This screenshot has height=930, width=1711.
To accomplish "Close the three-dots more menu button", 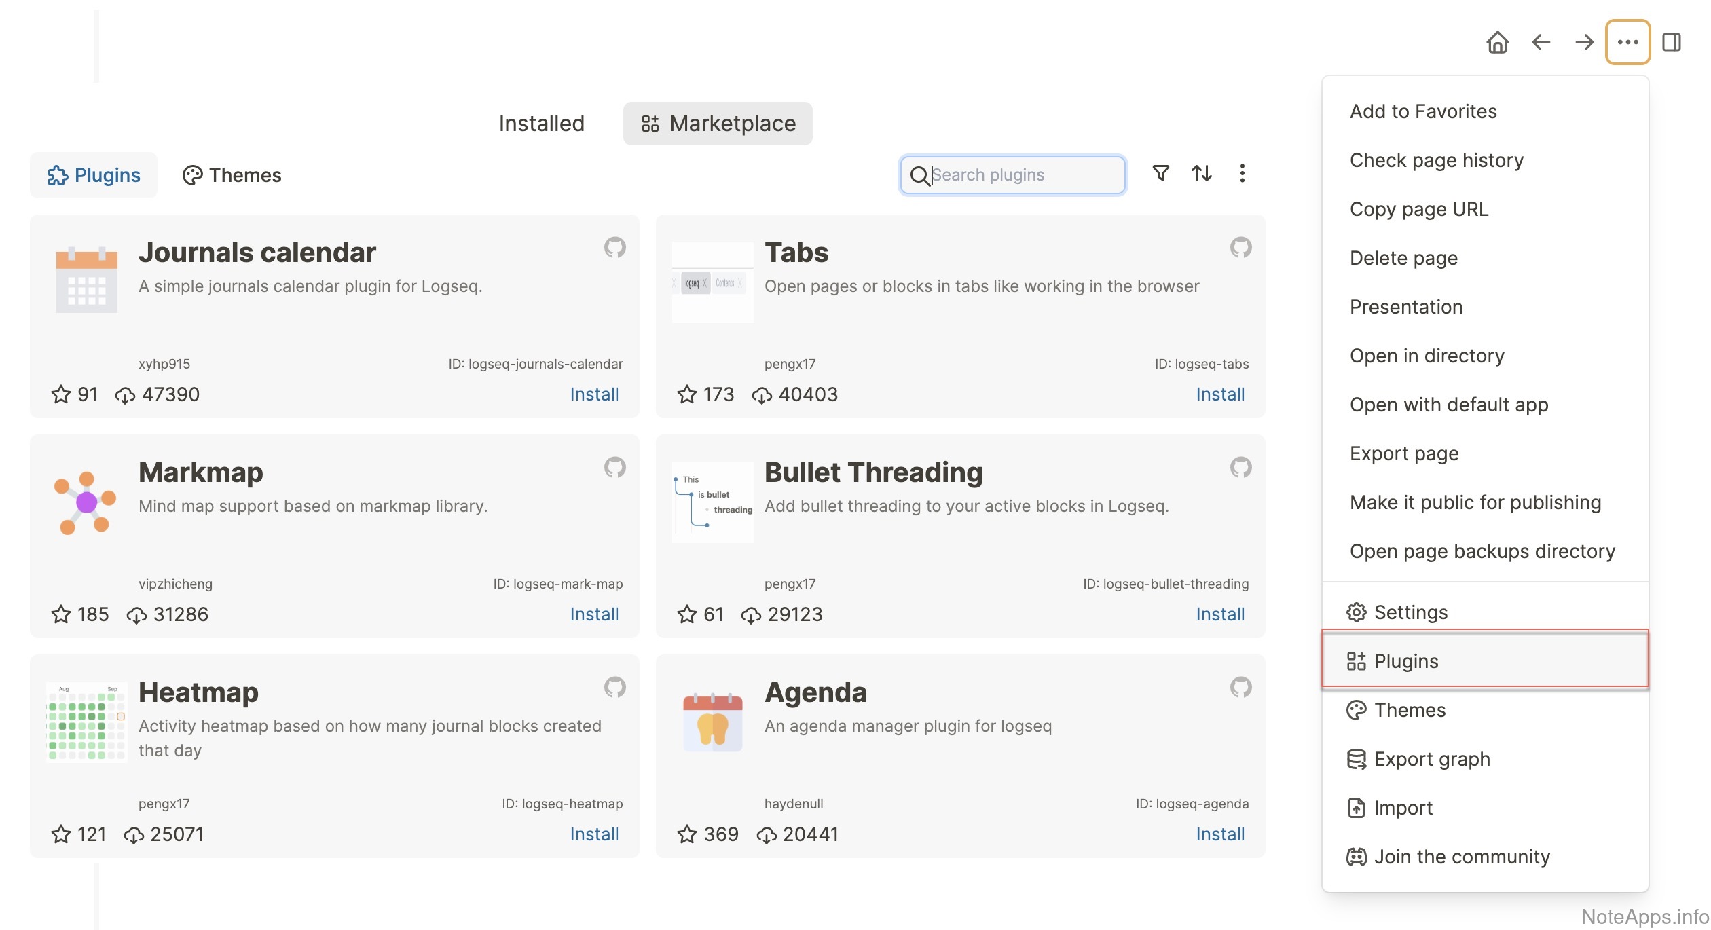I will tap(1627, 42).
